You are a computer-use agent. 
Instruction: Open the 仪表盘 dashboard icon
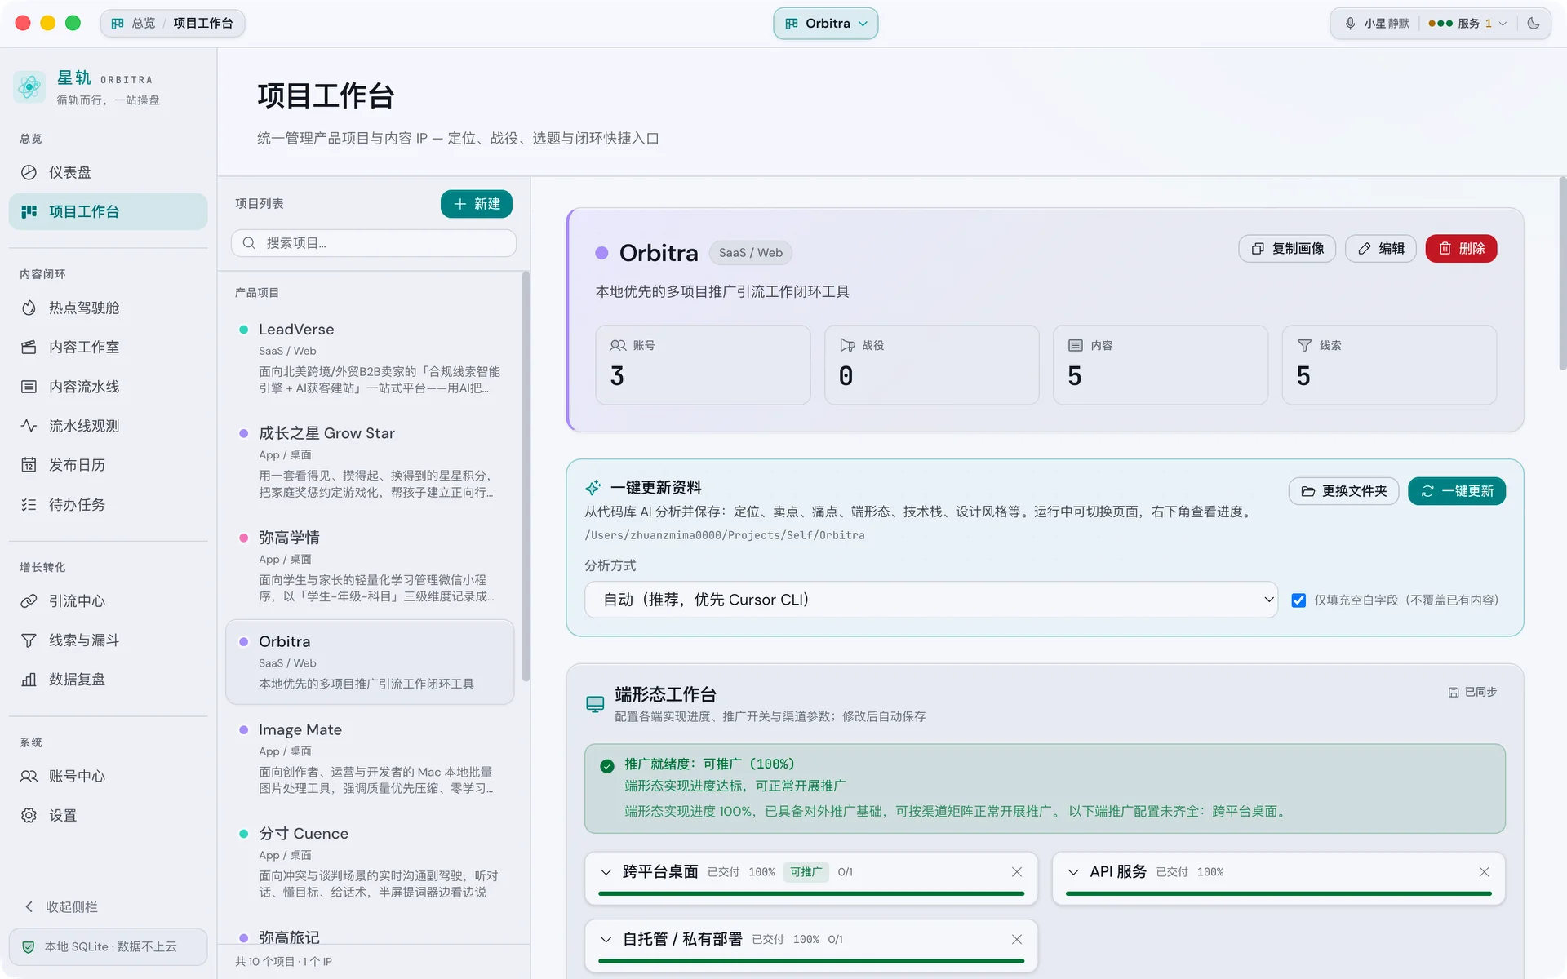(x=29, y=172)
